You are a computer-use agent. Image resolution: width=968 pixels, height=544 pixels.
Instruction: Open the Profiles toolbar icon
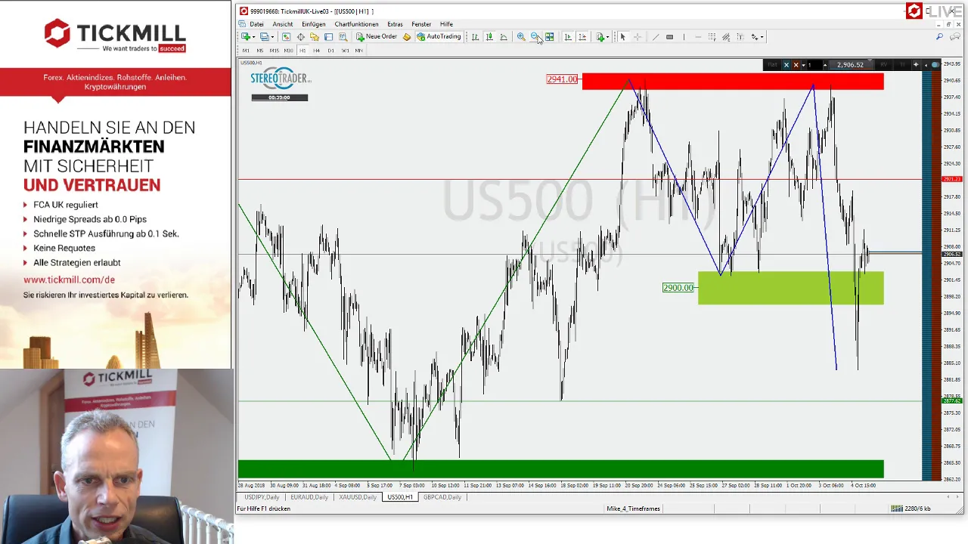(265, 36)
